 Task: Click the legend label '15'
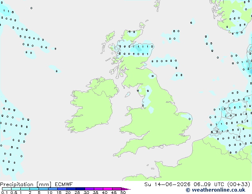(59, 192)
